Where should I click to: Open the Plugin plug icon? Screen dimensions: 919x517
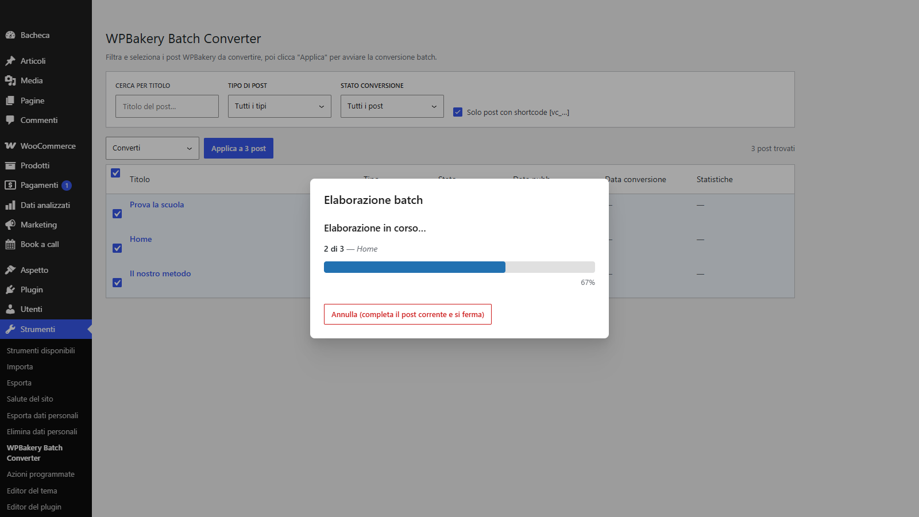coord(10,290)
